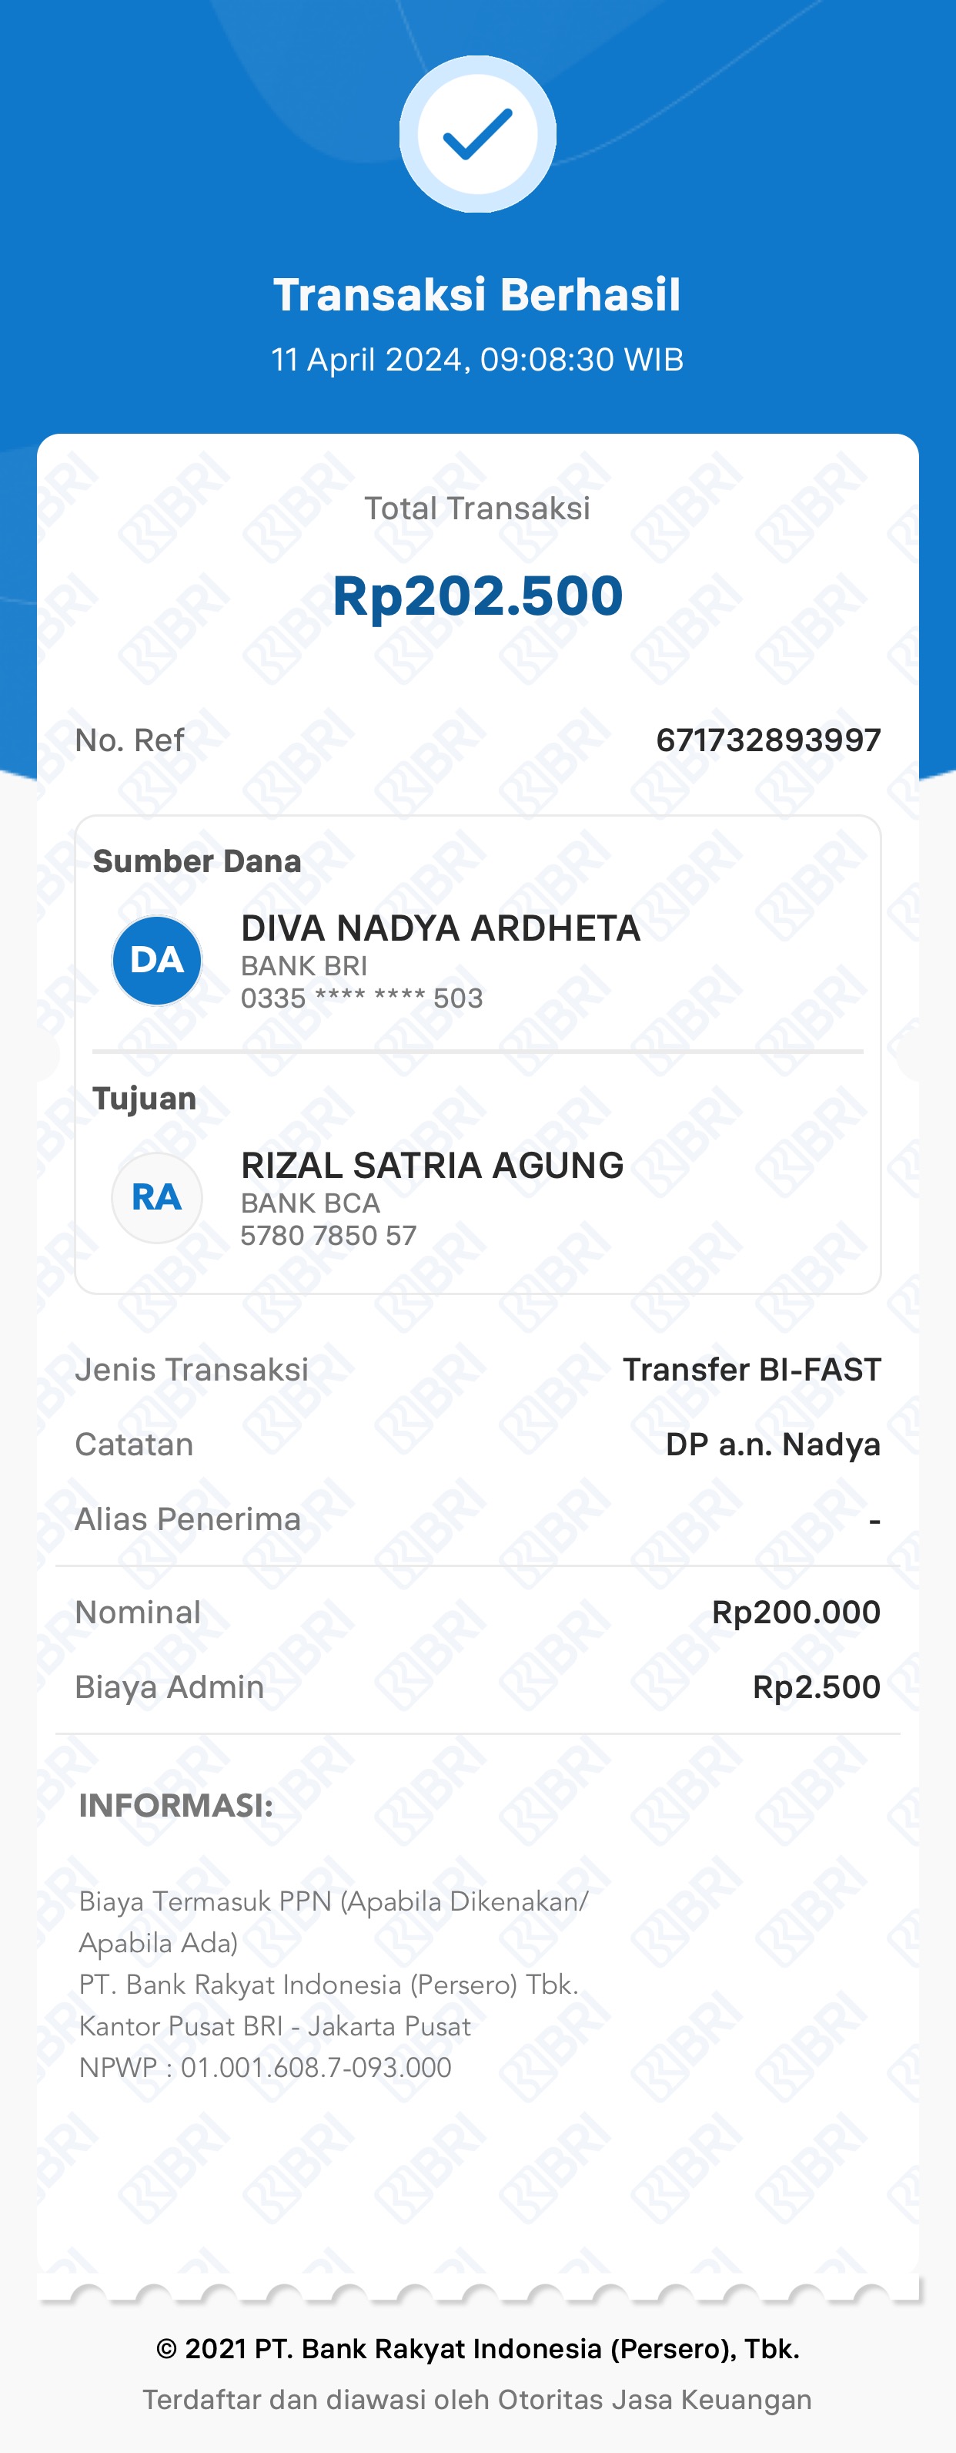The height and width of the screenshot is (2453, 956).
Task: Select the transaction date and time text
Action: [477, 360]
